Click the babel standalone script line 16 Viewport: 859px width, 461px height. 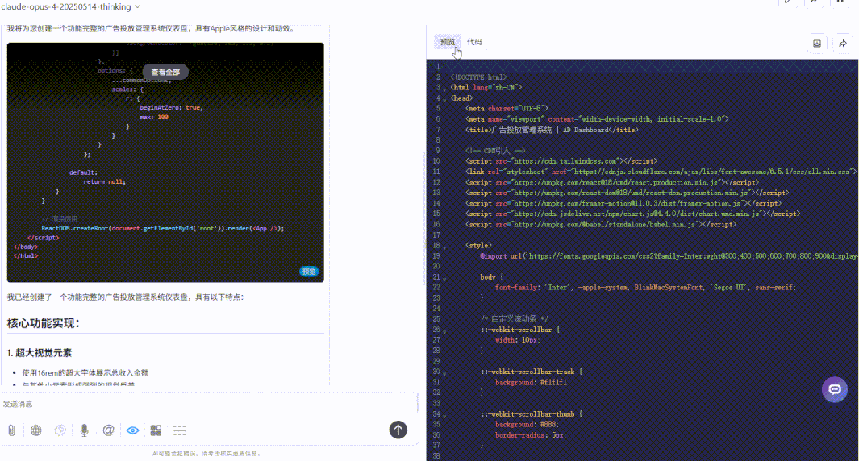tap(601, 225)
